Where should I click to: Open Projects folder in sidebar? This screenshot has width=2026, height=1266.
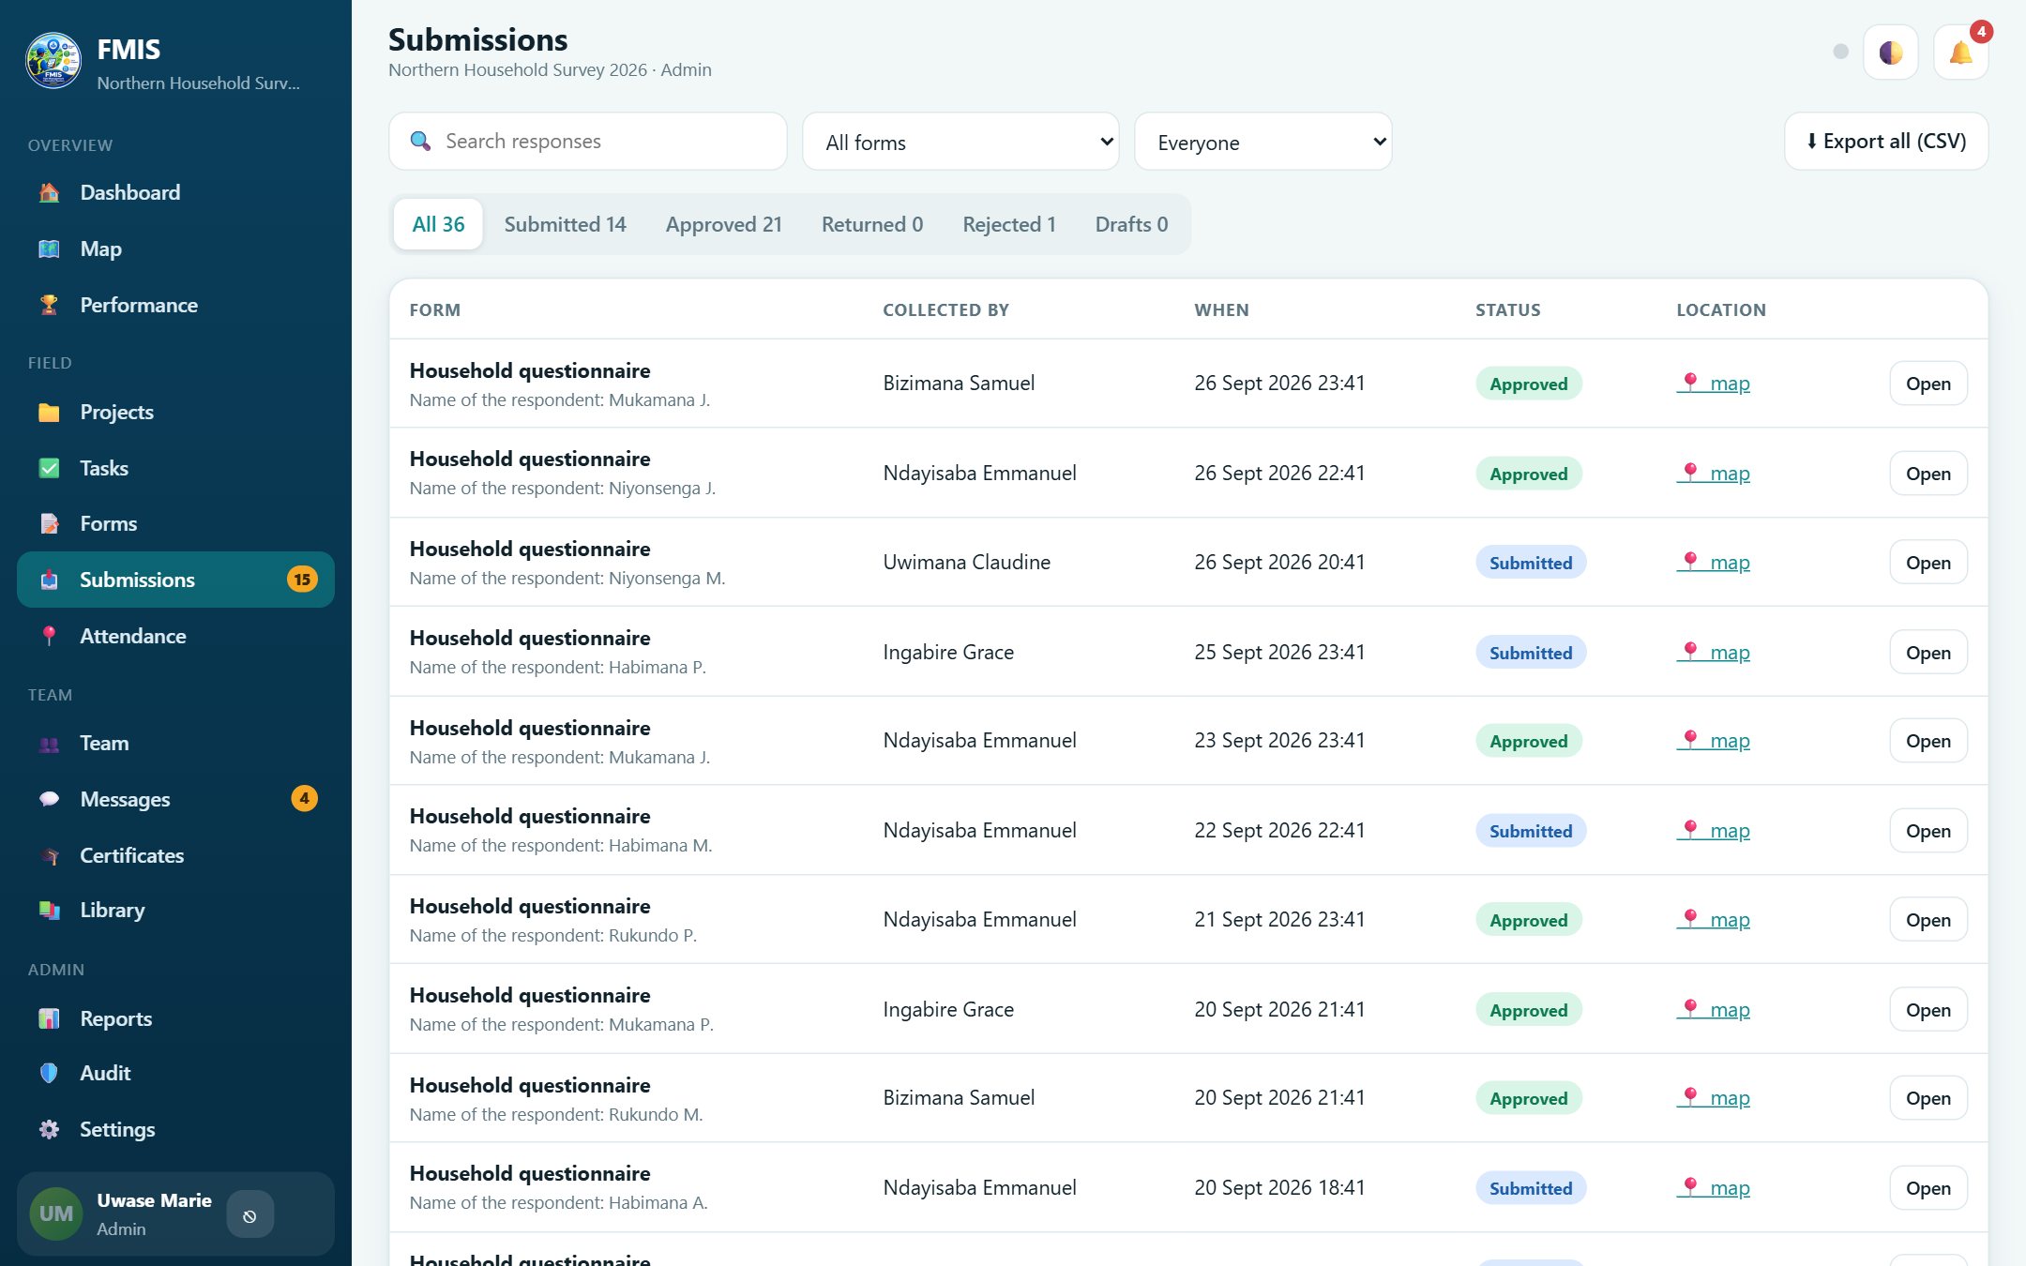(x=175, y=412)
